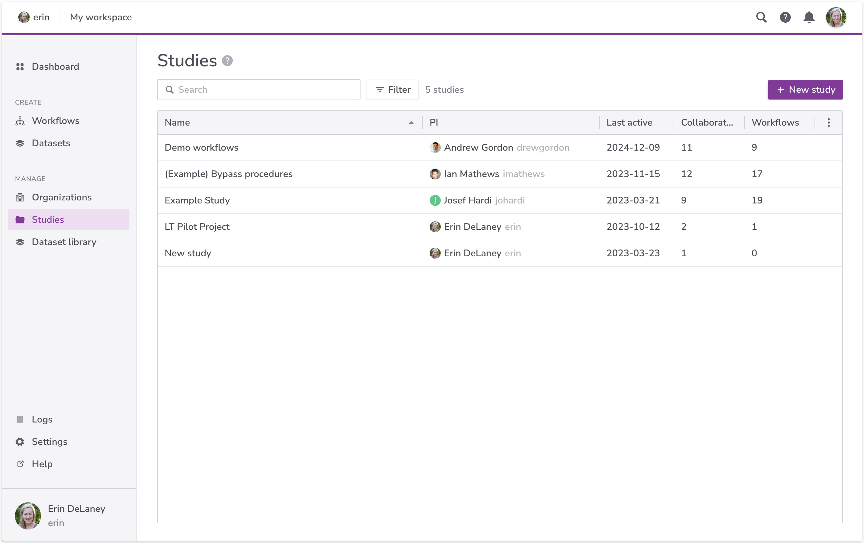Screen dimensions: 864x543
Task: Click the New study button
Action: point(805,90)
